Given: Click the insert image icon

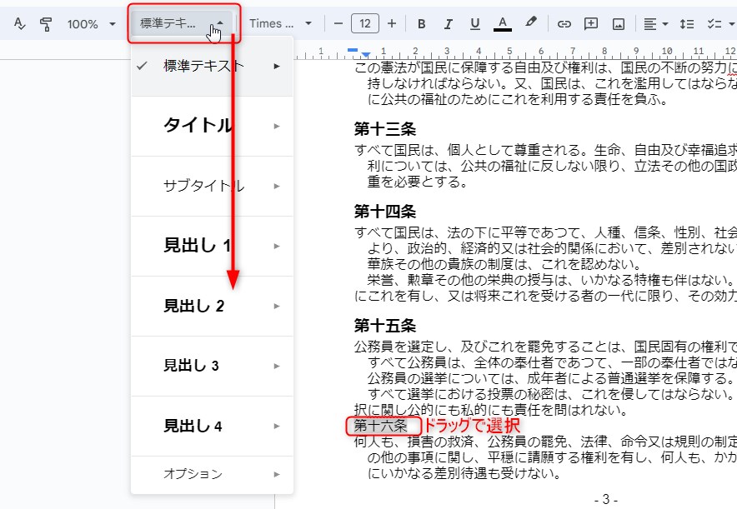Looking at the screenshot, I should (x=619, y=23).
